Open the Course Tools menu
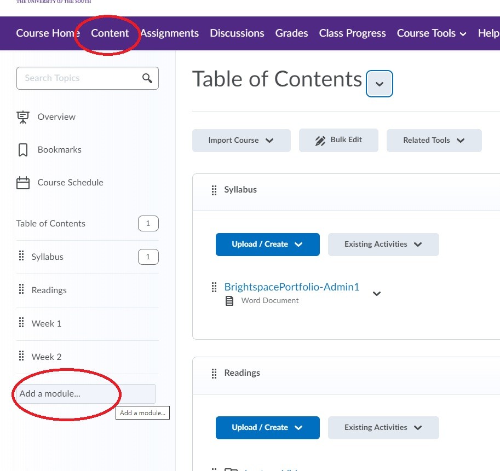 (x=432, y=33)
